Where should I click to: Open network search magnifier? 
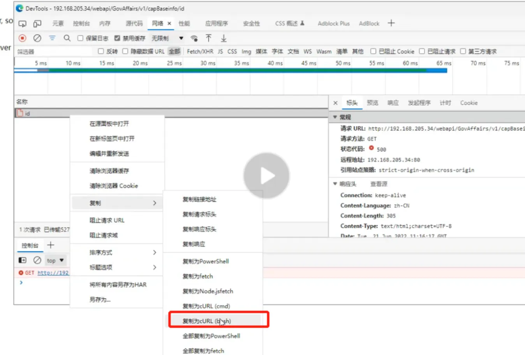tap(67, 38)
